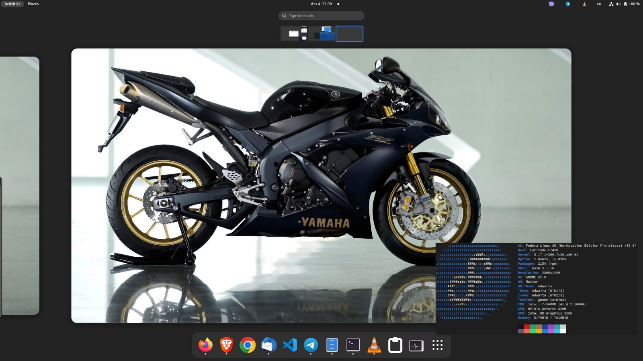Click the VLC tray icon in the top bar

coord(584,4)
